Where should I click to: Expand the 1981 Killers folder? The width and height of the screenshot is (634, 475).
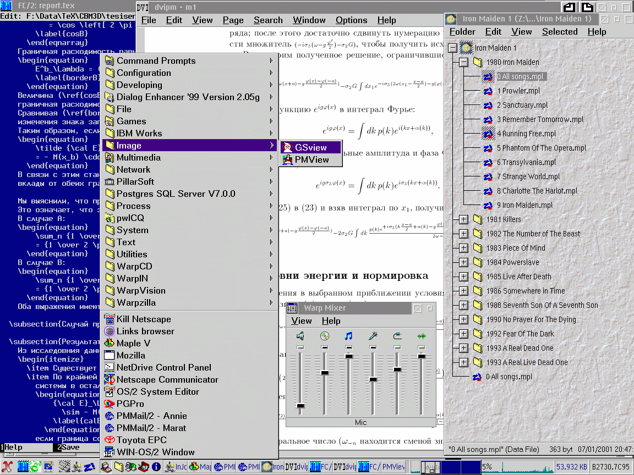pos(463,219)
